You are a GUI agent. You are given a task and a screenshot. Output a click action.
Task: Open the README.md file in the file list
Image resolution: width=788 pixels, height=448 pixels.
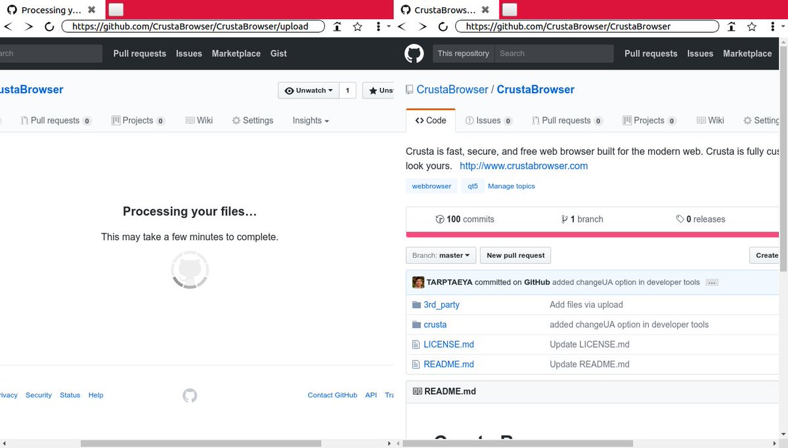(449, 364)
